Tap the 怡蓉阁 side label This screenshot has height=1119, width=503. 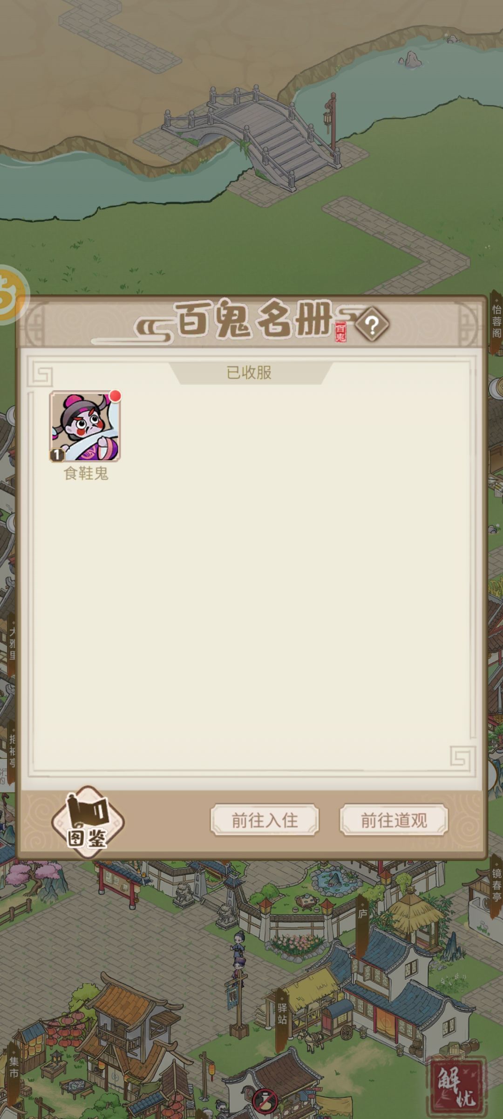[496, 321]
